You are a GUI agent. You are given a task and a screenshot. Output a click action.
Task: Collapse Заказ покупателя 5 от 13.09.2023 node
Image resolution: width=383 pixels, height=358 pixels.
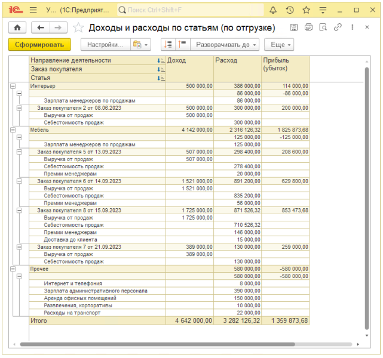[19, 152]
